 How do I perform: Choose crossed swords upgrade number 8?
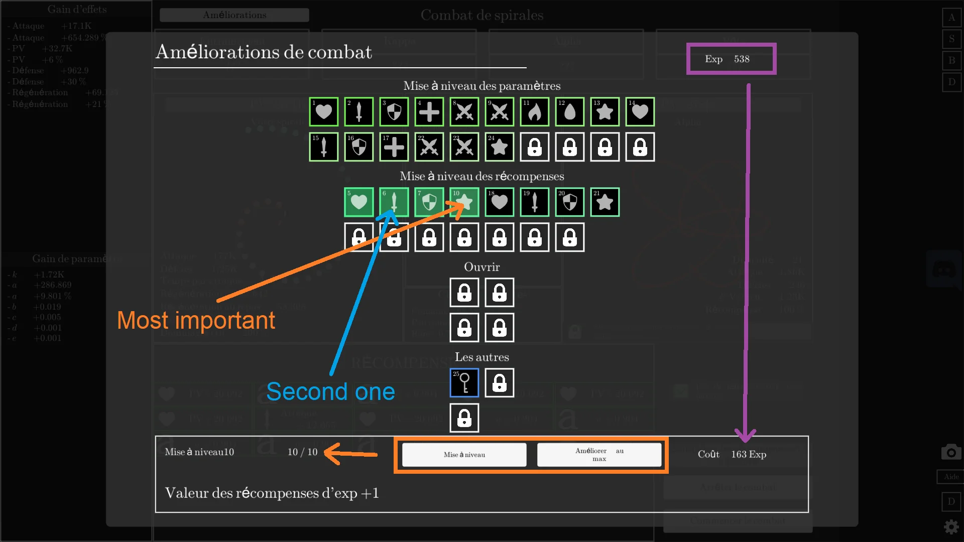click(464, 111)
